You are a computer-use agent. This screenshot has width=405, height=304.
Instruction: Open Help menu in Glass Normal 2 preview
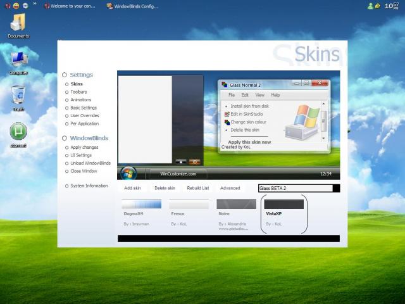pos(275,95)
